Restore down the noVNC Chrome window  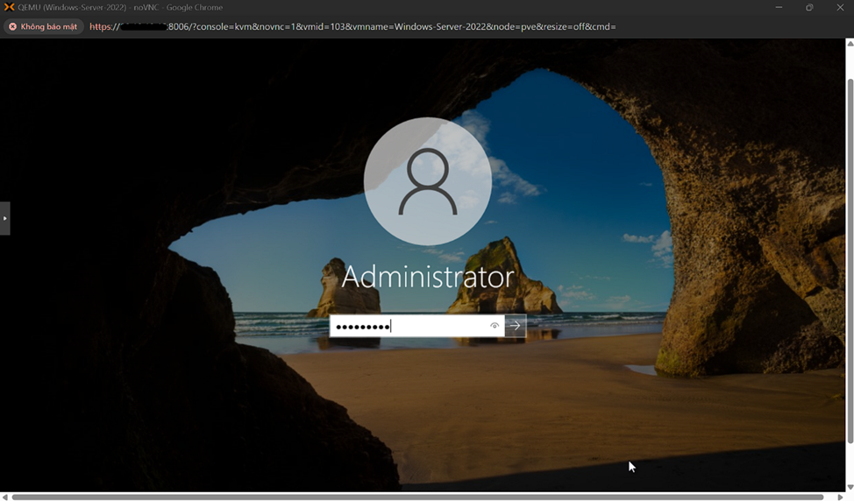(809, 7)
